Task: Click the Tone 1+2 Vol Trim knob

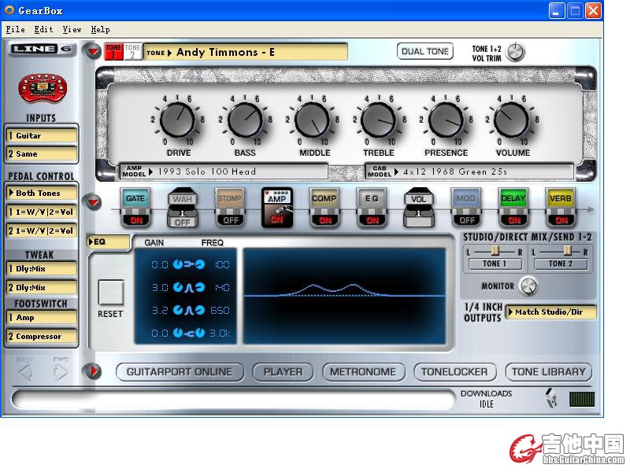Action: tap(515, 52)
